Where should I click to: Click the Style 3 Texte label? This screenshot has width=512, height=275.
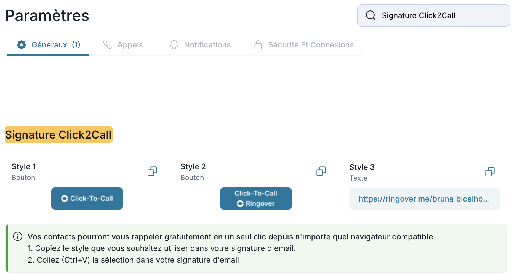358,178
